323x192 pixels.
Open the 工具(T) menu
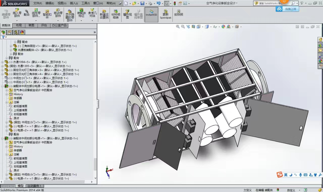(86, 3)
